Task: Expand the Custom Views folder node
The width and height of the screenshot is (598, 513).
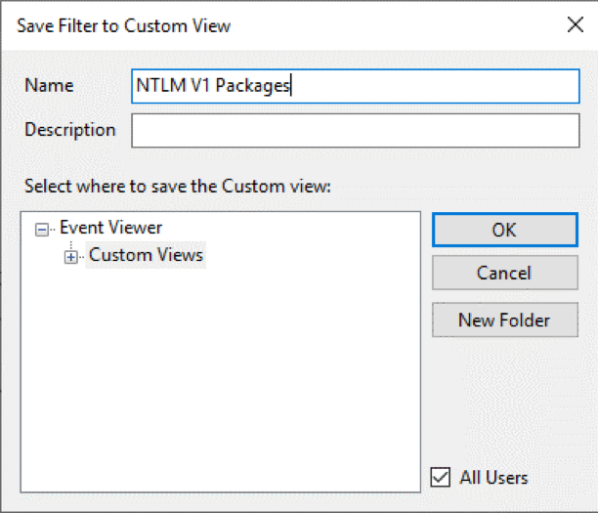Action: click(x=70, y=257)
